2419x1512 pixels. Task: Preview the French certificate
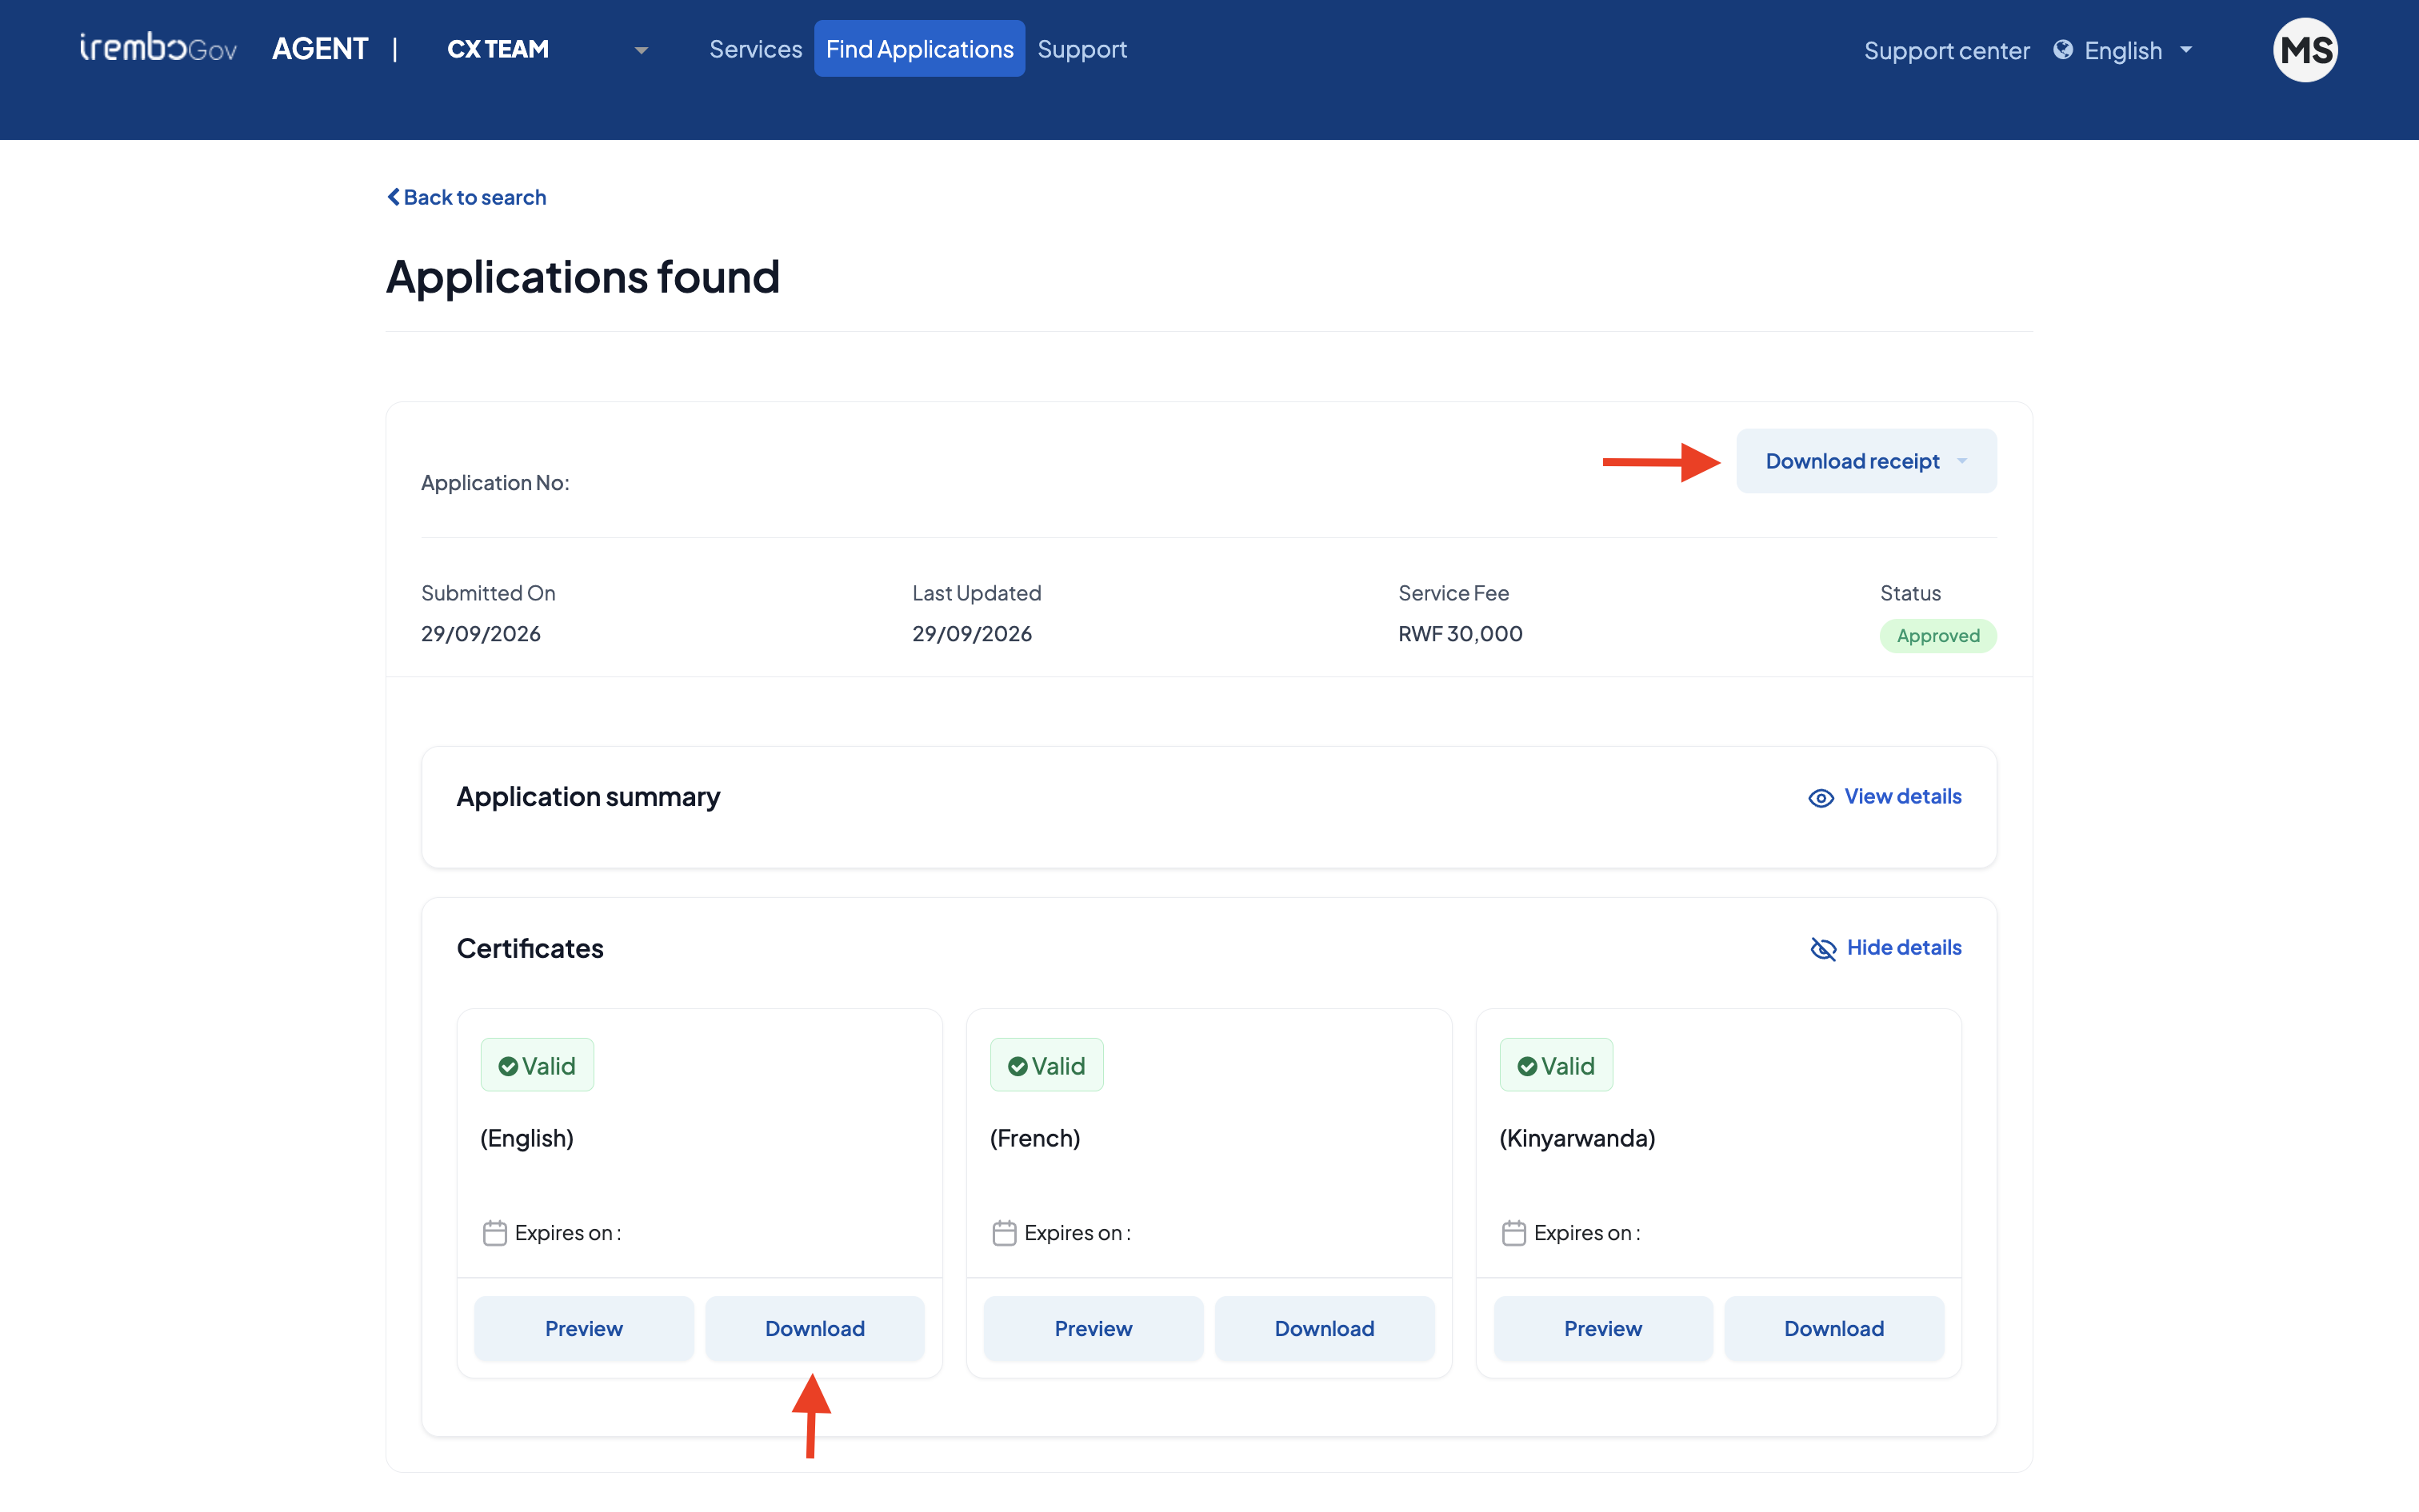click(1093, 1328)
